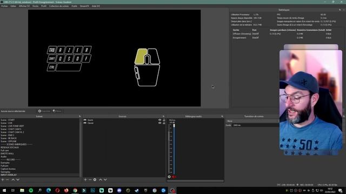Open the Collection de scènes menu

59,6
